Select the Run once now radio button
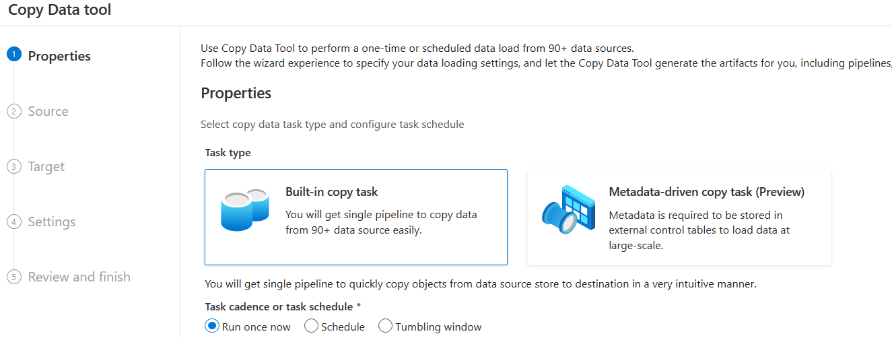 pyautogui.click(x=212, y=327)
